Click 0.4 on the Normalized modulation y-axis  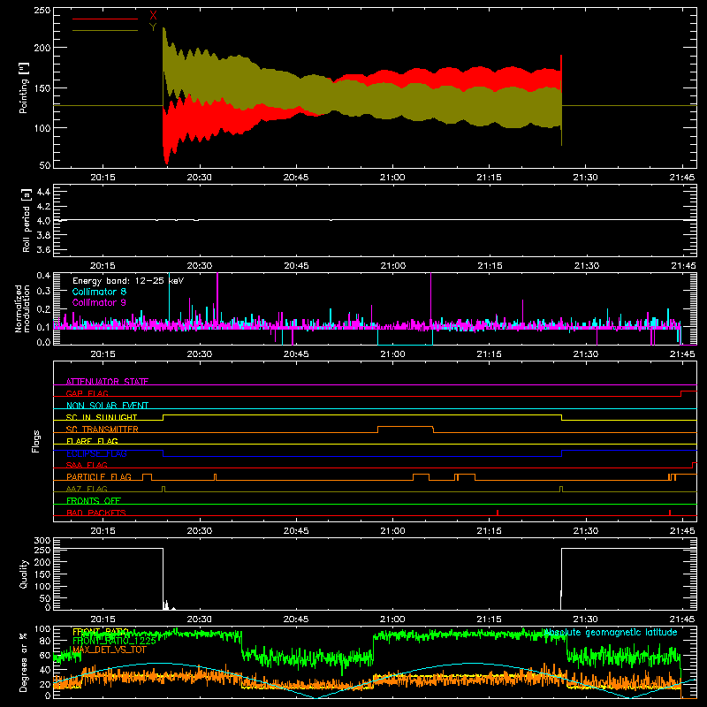pos(43,276)
